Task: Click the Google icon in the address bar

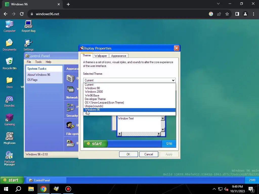Action: click(211, 14)
